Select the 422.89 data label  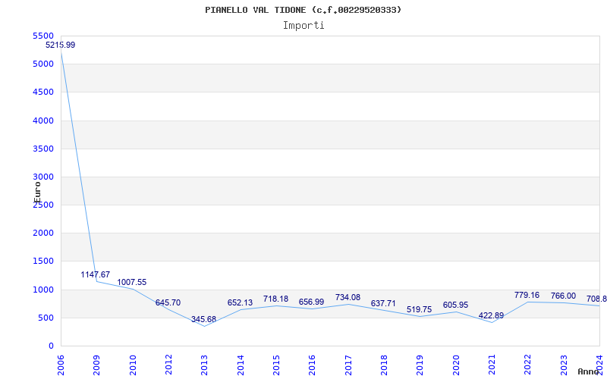click(491, 315)
